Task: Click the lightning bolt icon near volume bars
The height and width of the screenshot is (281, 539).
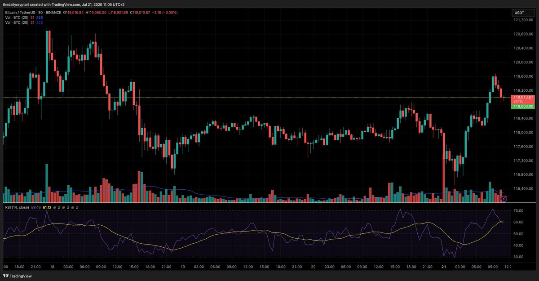Action: click(x=504, y=198)
